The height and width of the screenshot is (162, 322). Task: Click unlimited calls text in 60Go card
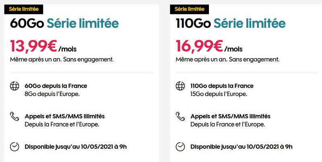[64, 116]
